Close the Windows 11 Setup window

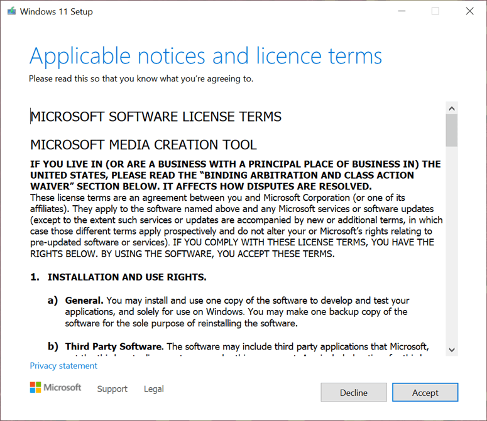coord(469,11)
